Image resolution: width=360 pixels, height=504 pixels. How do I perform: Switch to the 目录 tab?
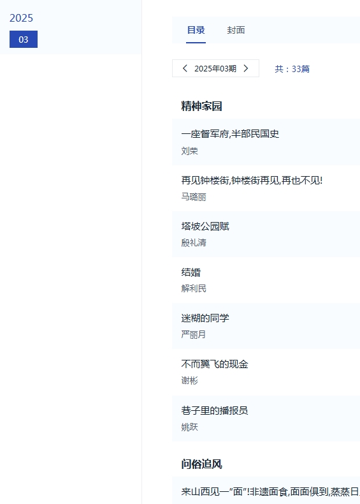[x=196, y=30]
